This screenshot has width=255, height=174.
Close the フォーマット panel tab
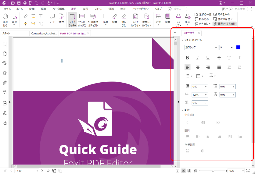[199, 33]
